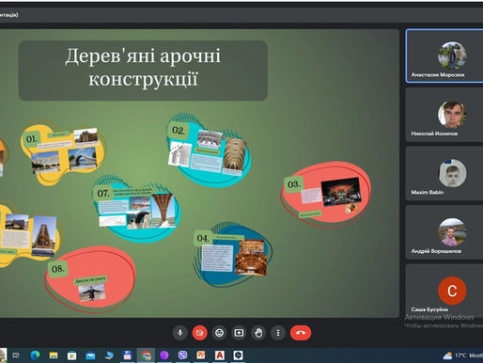Viewport: 483px width, 363px height.
Task: Select Андрій Ворошилов participant tile
Action: [444, 232]
